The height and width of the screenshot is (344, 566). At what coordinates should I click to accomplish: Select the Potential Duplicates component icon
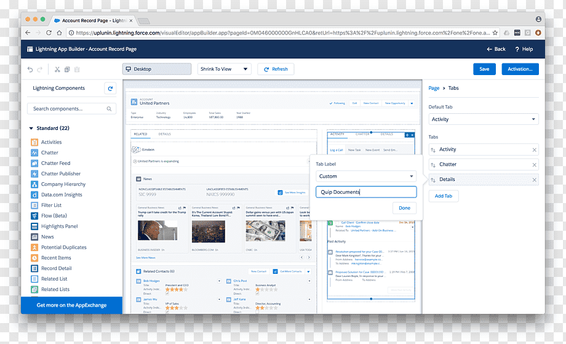34,247
